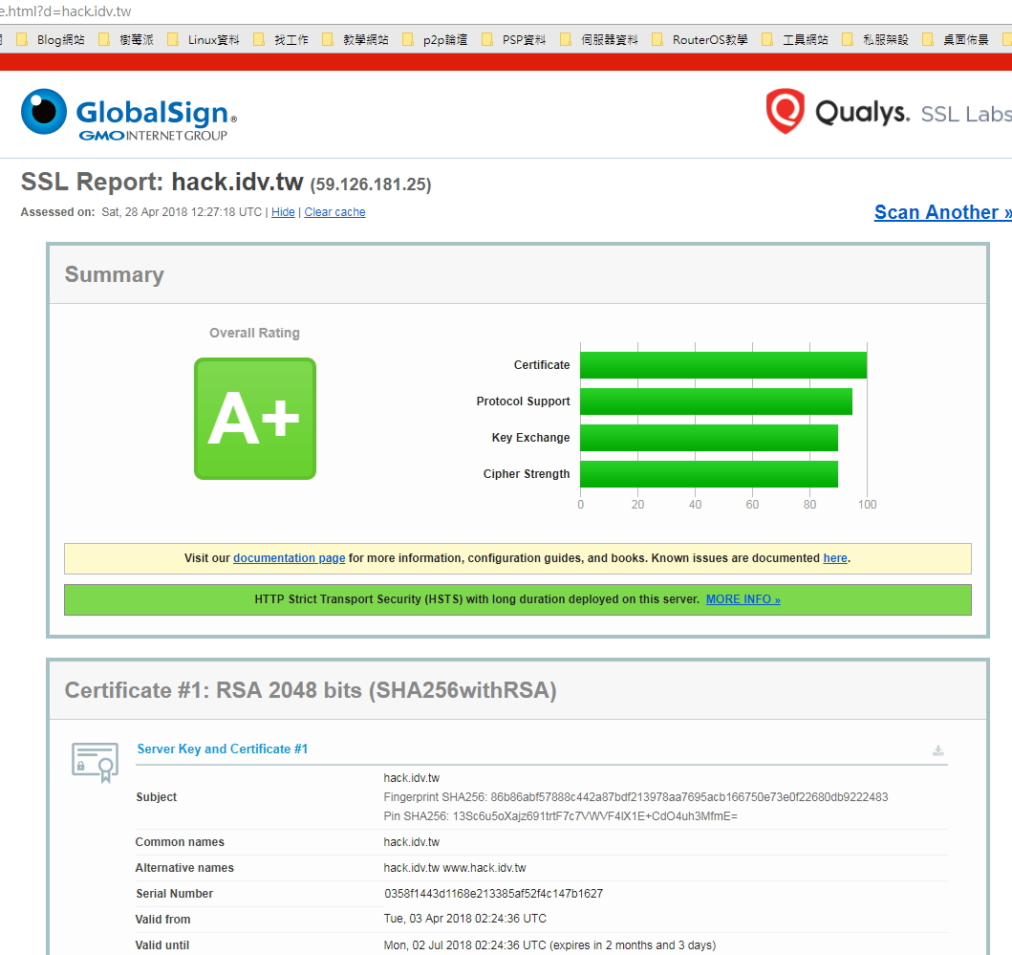Open the 樹莓派 bookmark folder

126,39
